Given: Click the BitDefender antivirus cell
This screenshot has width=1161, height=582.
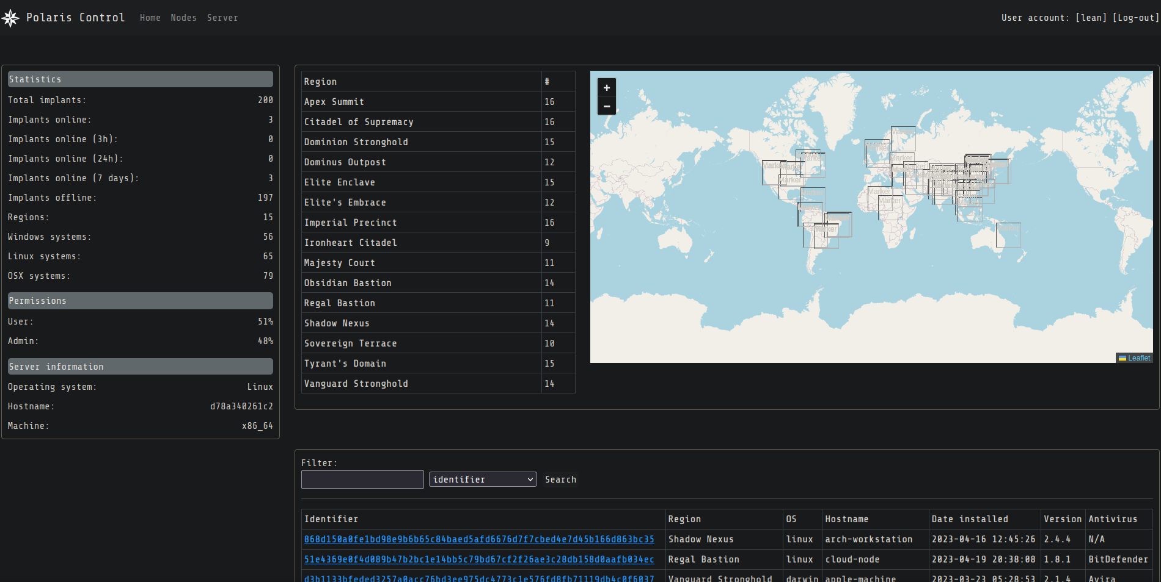Looking at the screenshot, I should pos(1118,559).
